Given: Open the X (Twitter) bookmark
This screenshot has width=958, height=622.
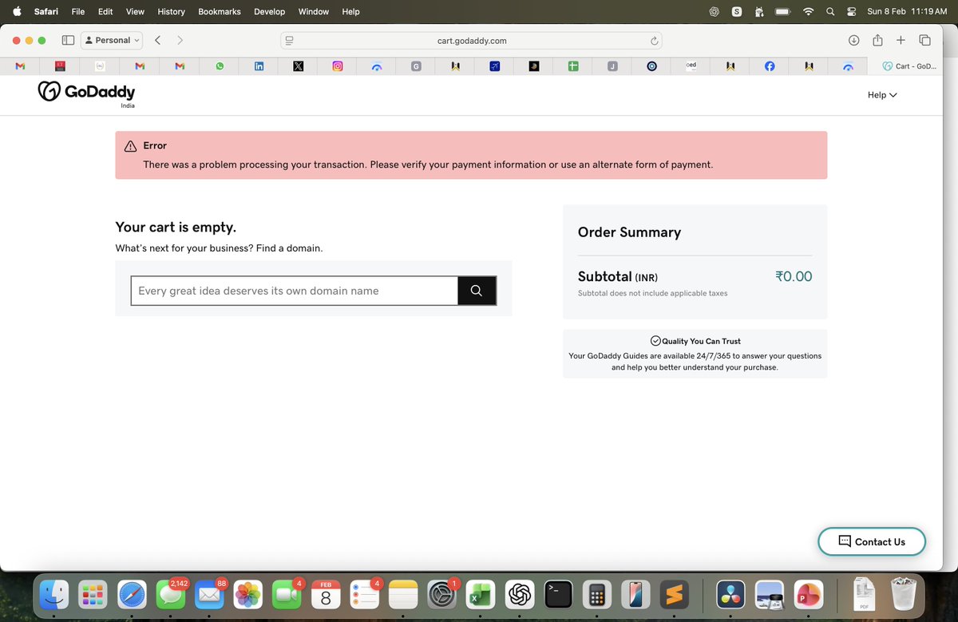Looking at the screenshot, I should click(x=298, y=65).
